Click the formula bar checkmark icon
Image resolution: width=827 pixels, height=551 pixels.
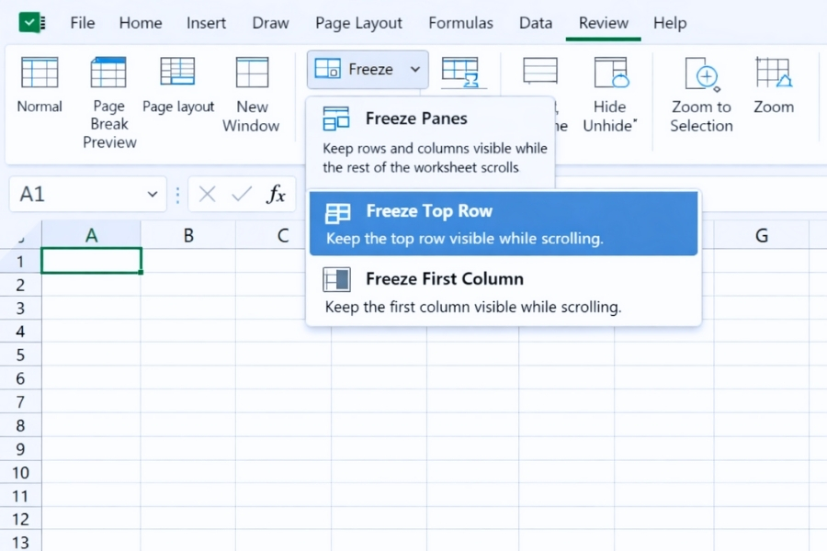point(240,194)
